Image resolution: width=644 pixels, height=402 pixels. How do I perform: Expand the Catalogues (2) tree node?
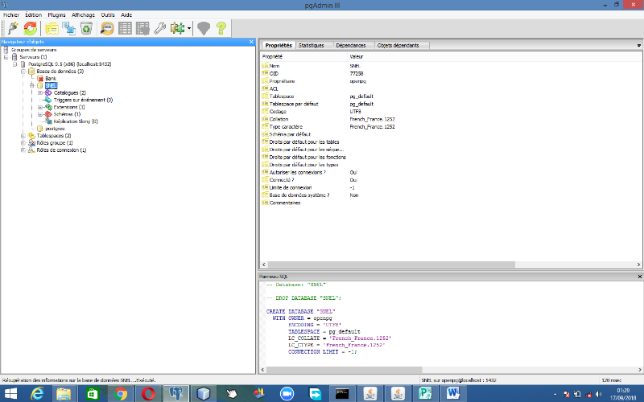pyautogui.click(x=39, y=92)
